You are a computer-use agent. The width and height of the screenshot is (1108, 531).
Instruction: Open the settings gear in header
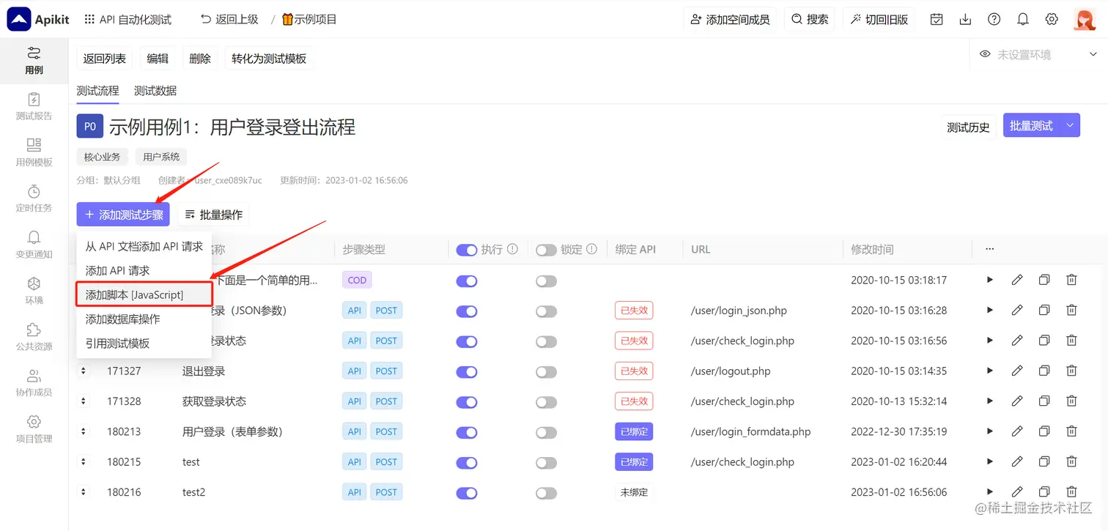[x=1052, y=20]
